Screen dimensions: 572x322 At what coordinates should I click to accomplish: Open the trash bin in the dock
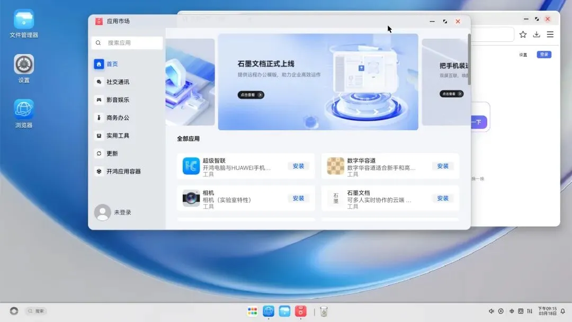tap(324, 311)
